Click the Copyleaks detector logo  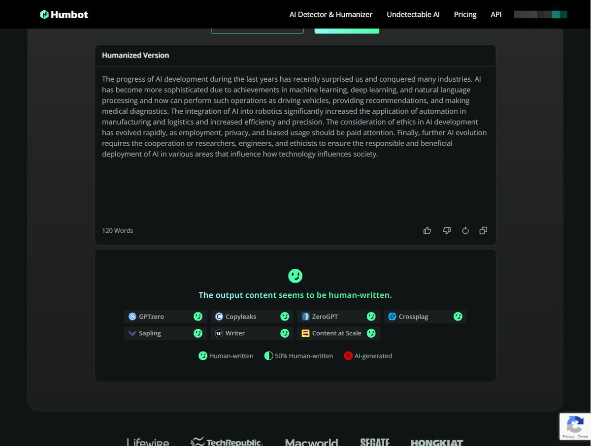(x=219, y=317)
